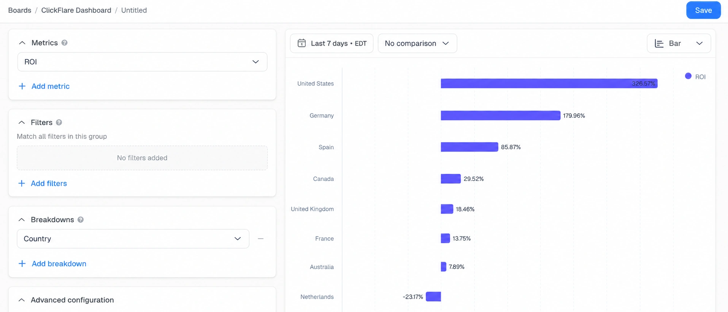
Task: Open the Country breakdown dropdown
Action: (133, 239)
